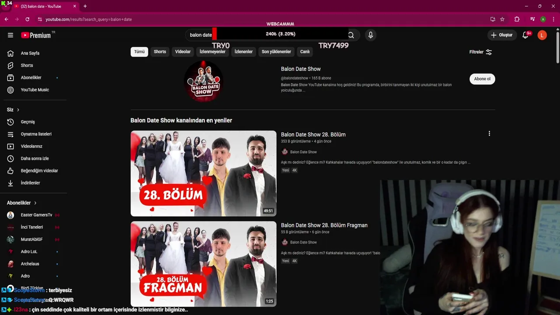
Task: Open YouTube Music in sidebar
Action: (35, 90)
